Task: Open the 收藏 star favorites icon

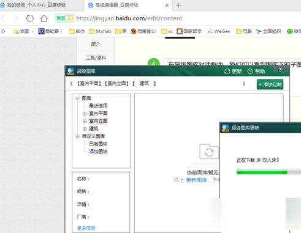Action: pos(16,31)
